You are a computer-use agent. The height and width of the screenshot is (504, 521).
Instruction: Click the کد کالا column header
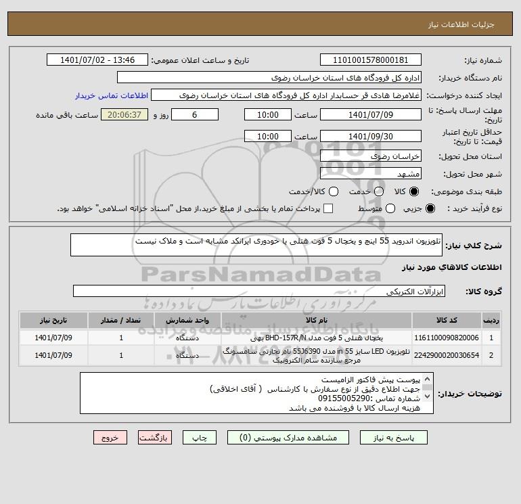[447, 320]
